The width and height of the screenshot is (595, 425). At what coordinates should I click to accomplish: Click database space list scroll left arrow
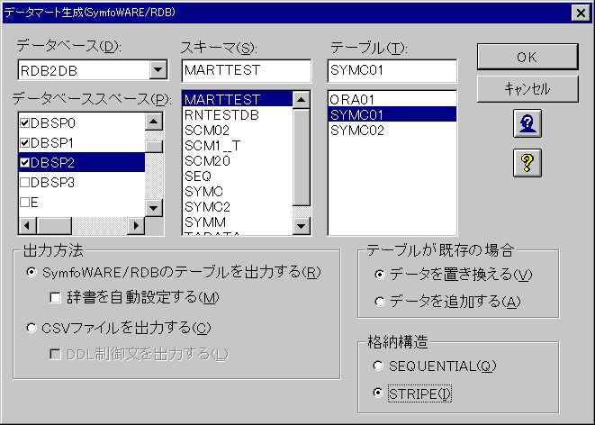point(27,226)
